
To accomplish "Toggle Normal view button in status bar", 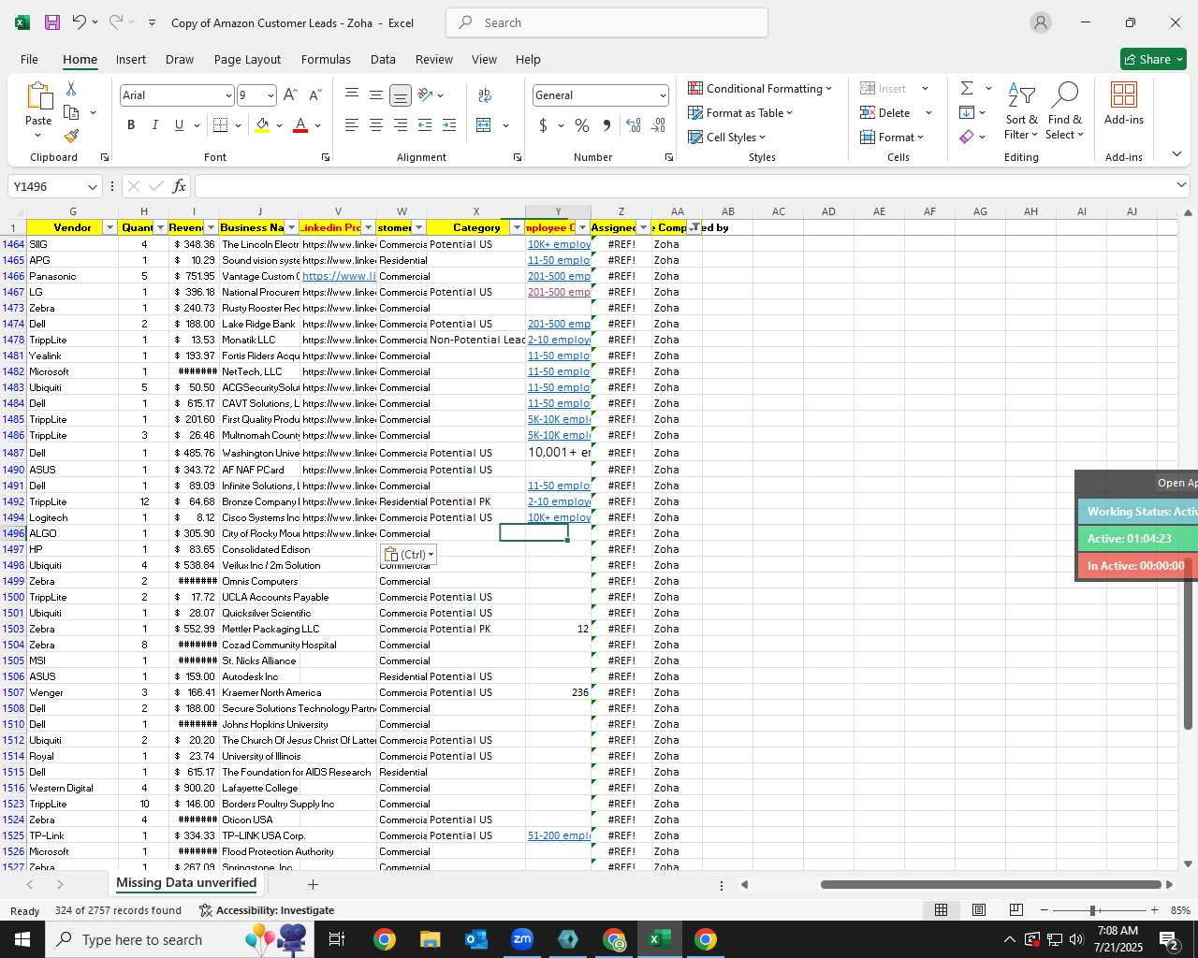I will pos(942,910).
